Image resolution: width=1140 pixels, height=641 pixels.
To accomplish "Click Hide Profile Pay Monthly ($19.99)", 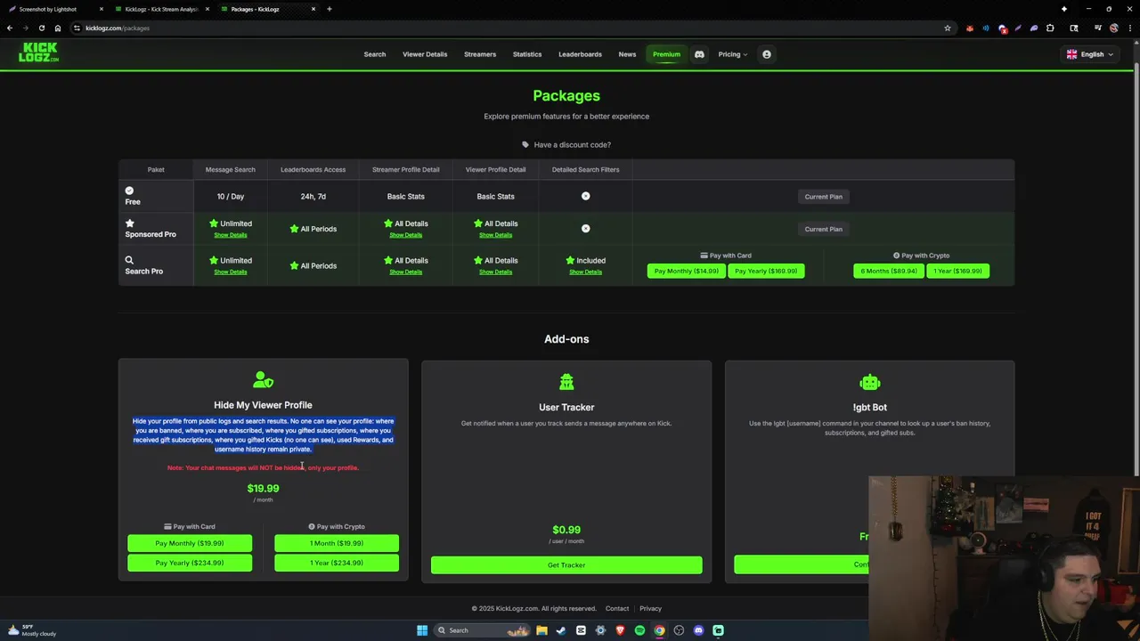I will (x=190, y=543).
